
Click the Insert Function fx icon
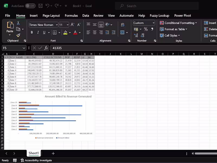pyautogui.click(x=46, y=48)
